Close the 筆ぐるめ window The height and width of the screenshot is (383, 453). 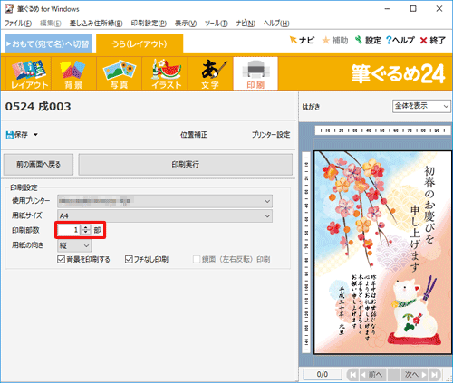click(x=439, y=9)
